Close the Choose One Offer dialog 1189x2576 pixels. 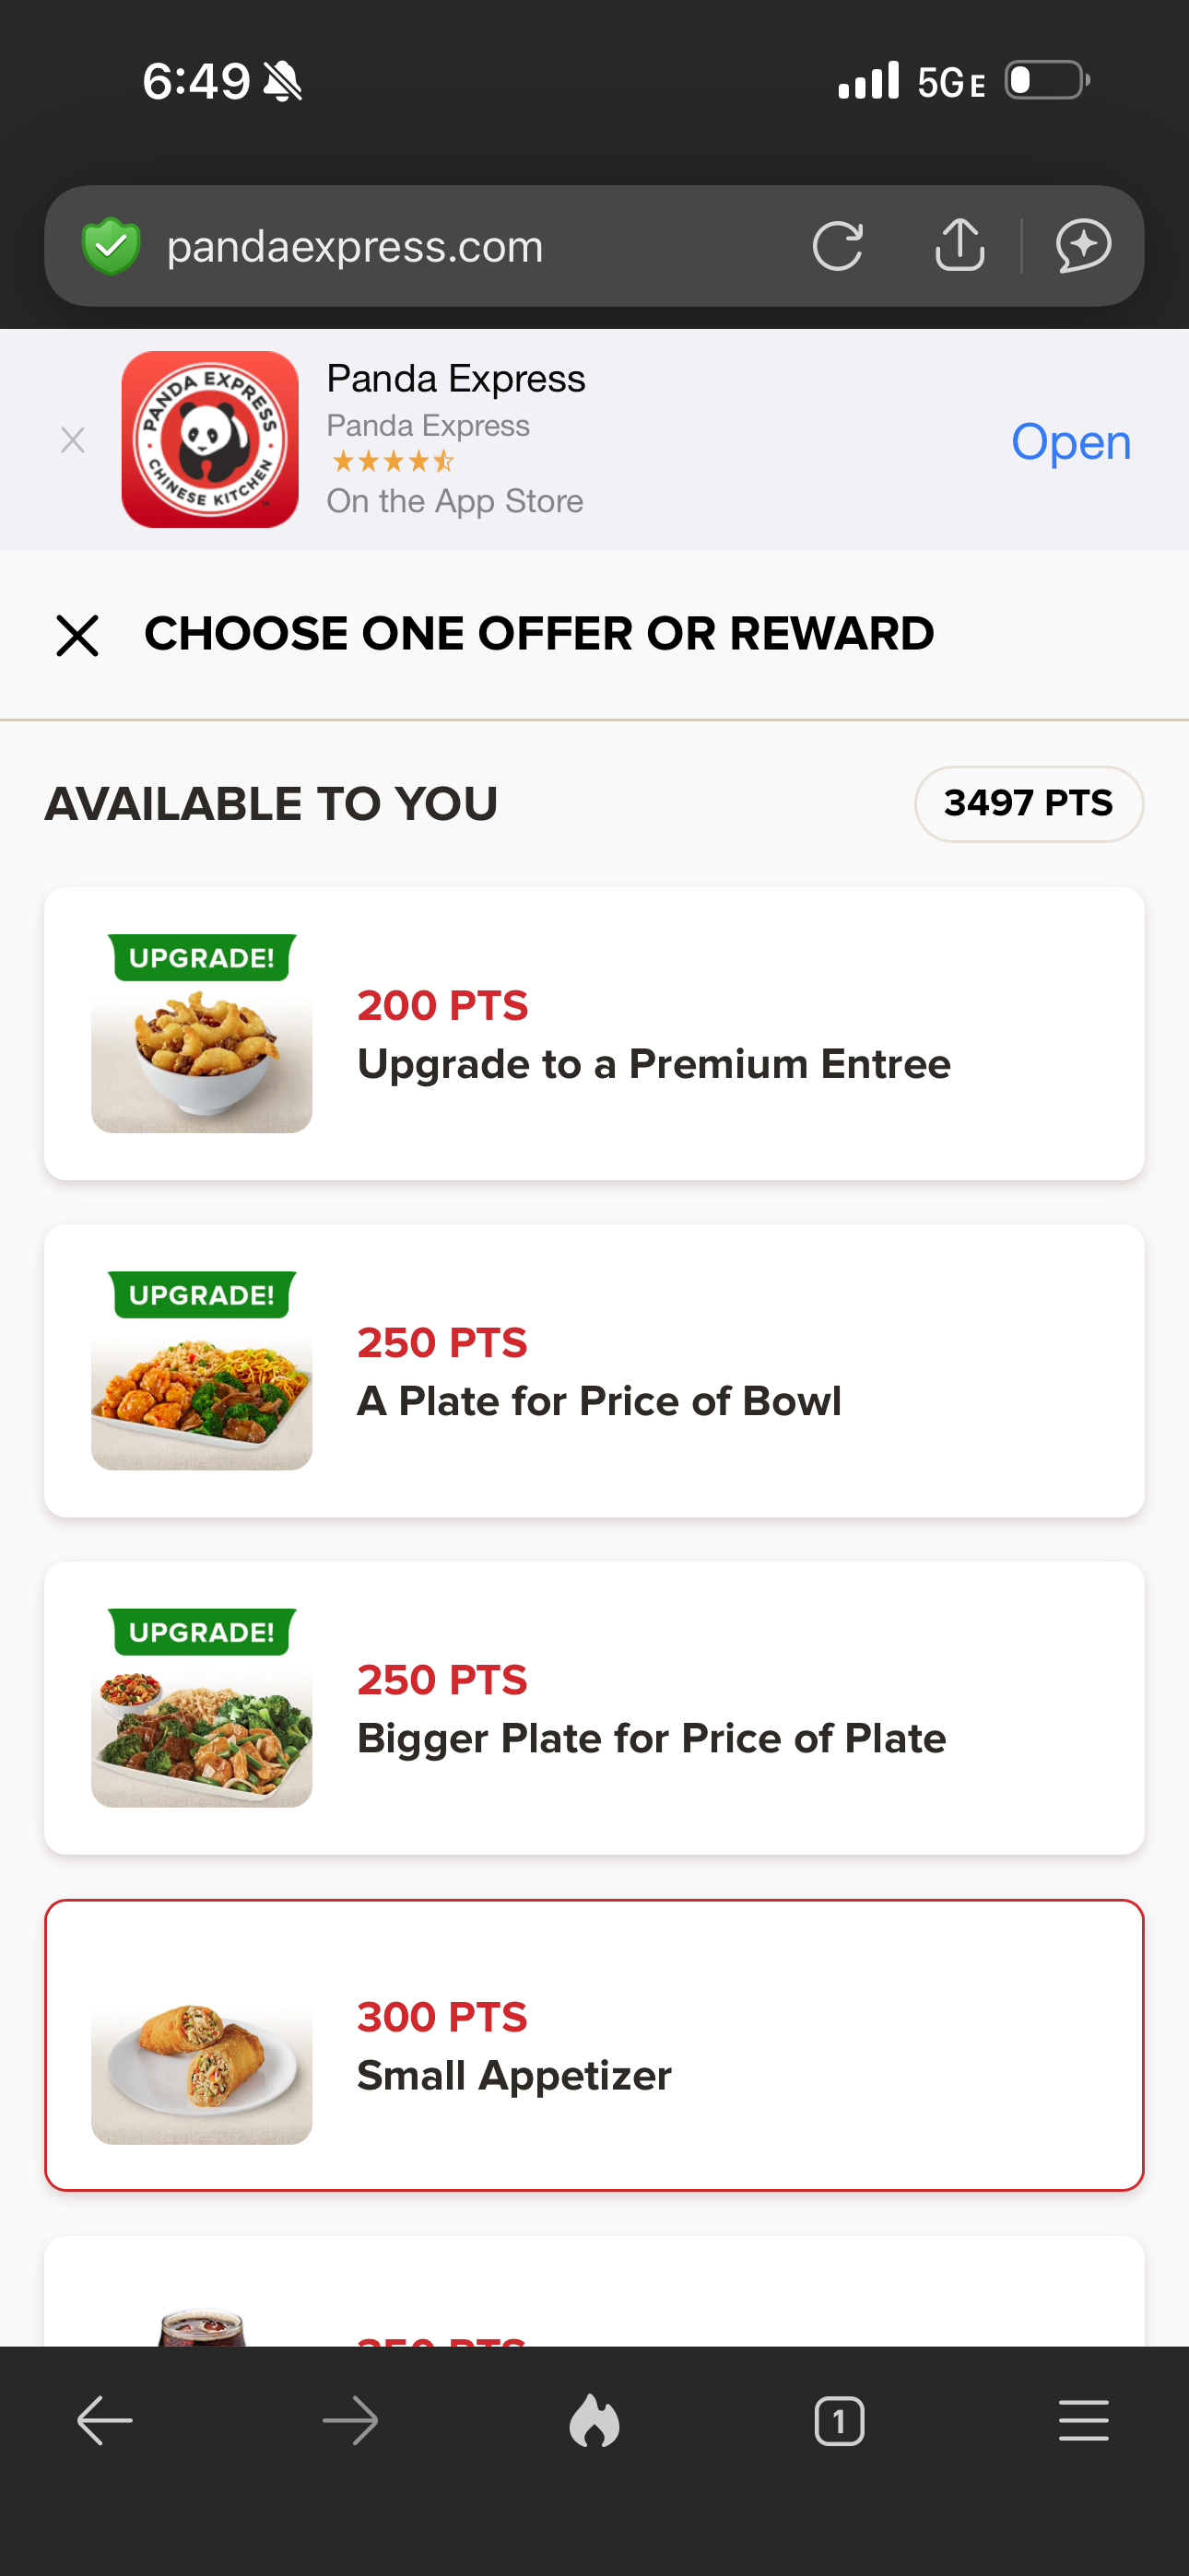77,635
